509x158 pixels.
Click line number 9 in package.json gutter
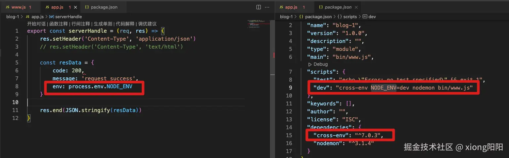click(291, 88)
